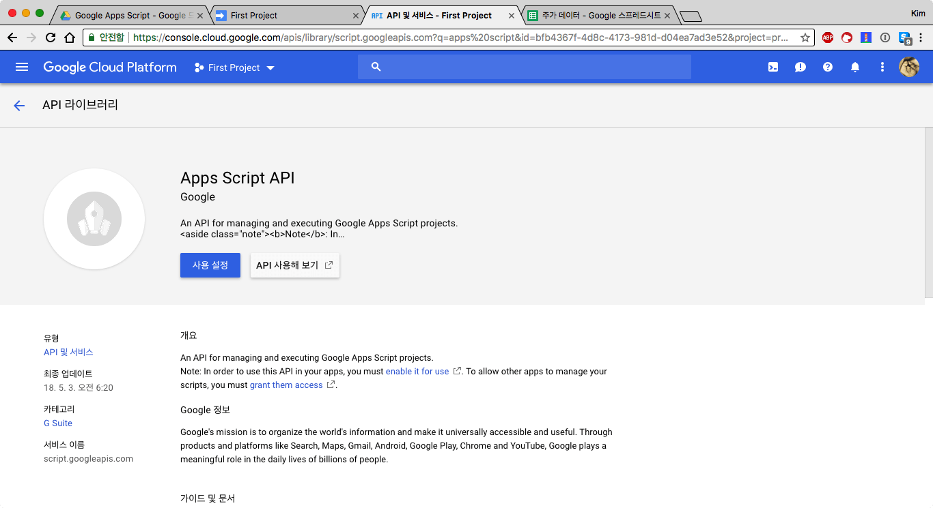
Task: Bookmark this page with star icon
Action: click(805, 38)
